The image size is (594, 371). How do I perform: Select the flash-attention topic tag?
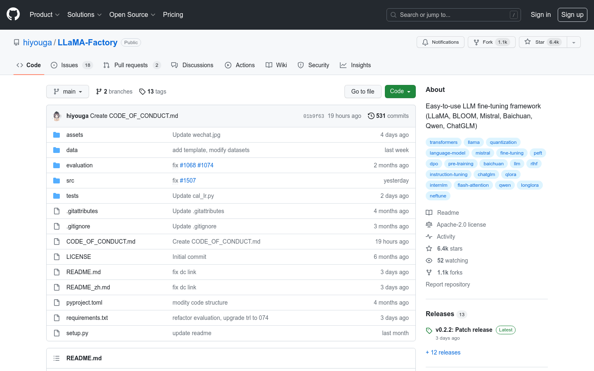(x=473, y=185)
